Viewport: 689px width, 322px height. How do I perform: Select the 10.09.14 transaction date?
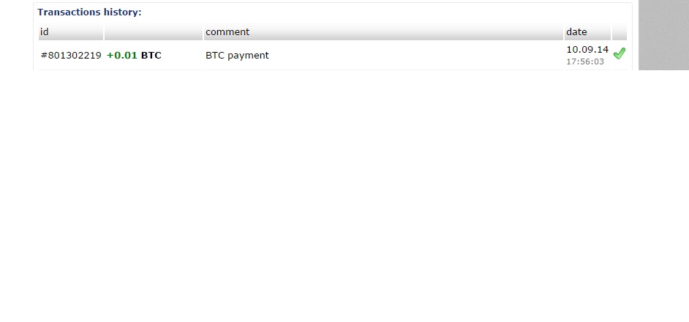(587, 50)
